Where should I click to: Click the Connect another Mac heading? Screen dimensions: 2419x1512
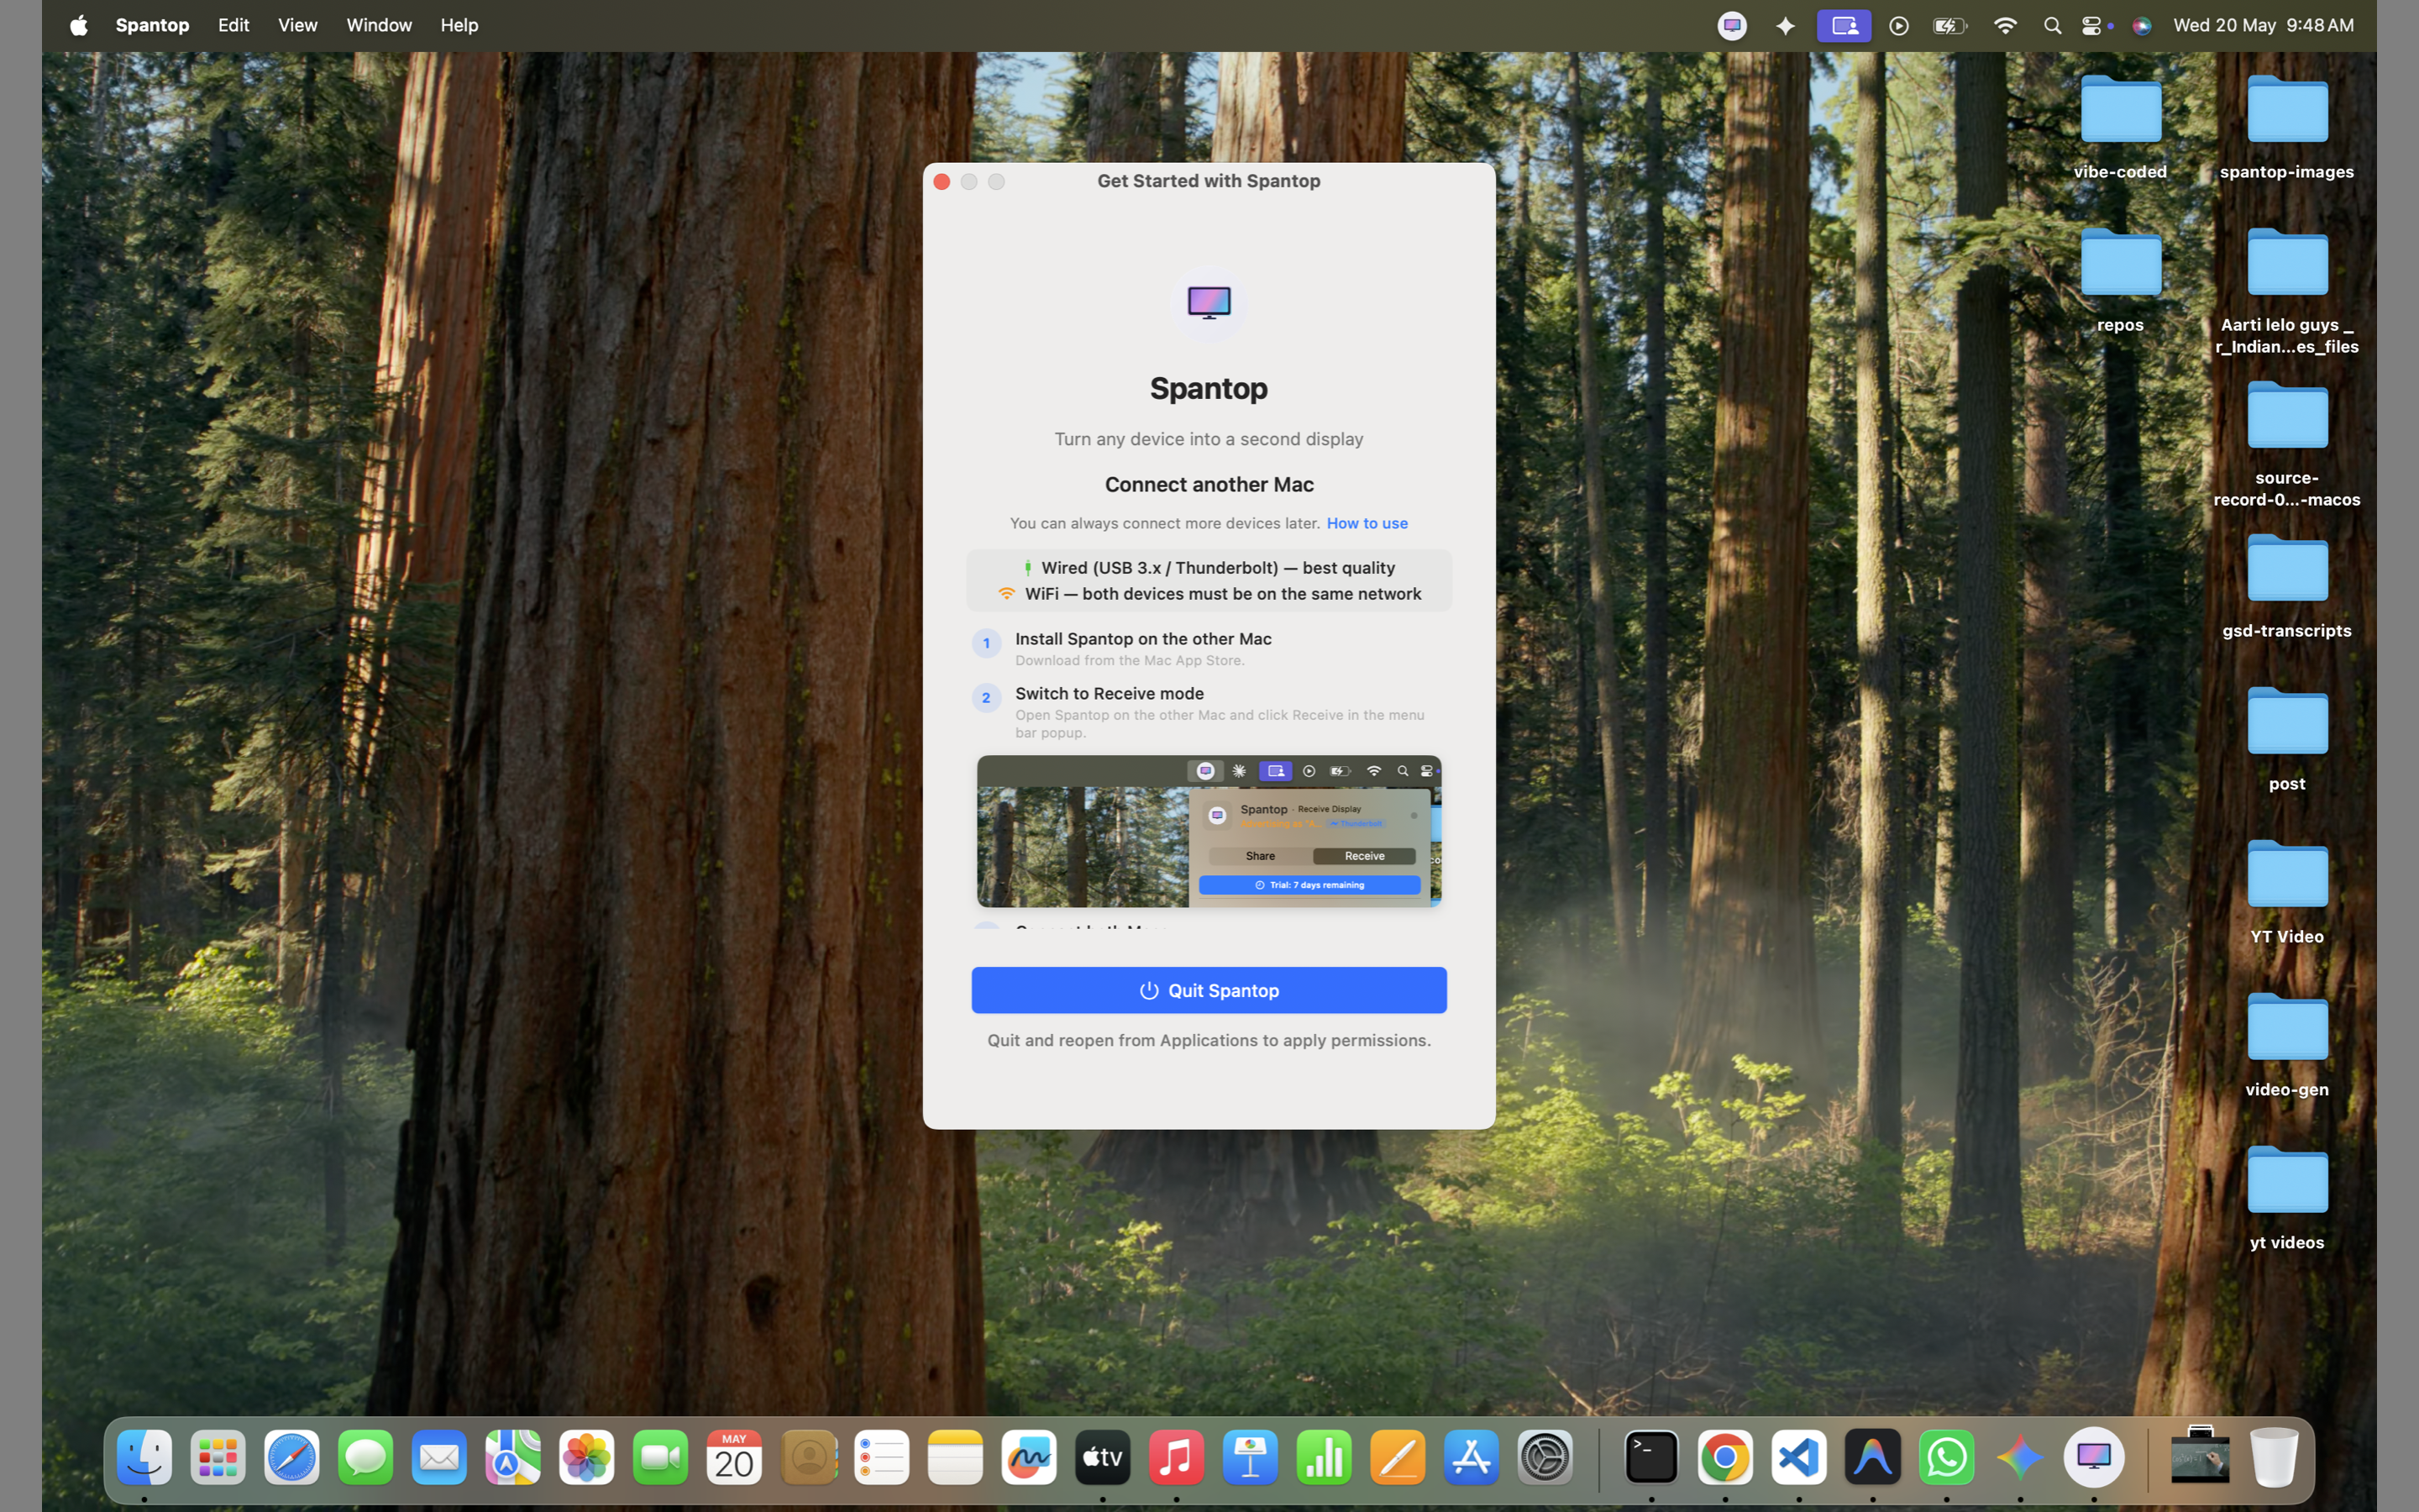pos(1209,485)
